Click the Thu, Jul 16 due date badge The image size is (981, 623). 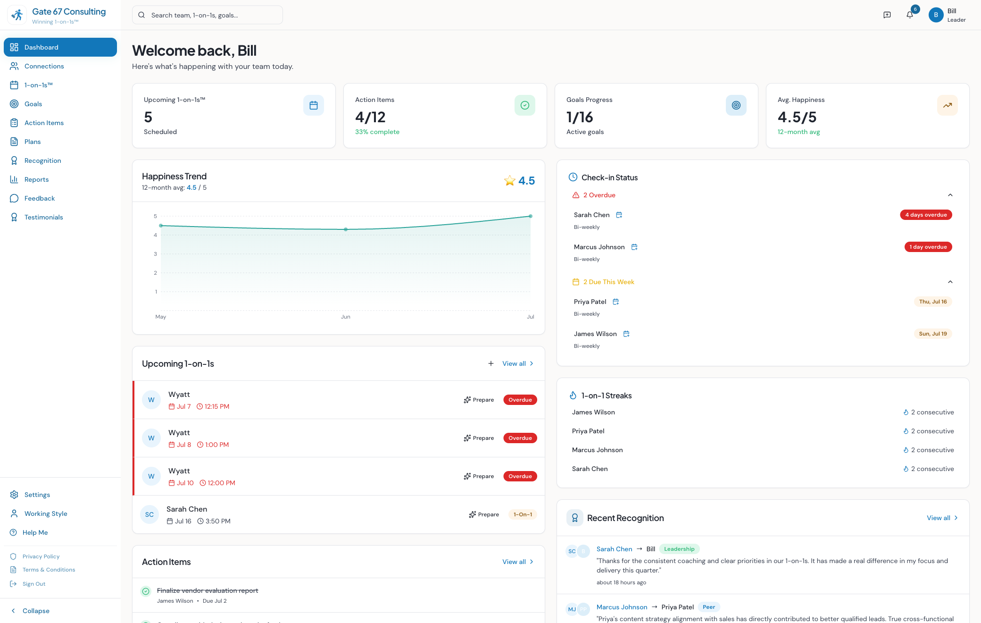(x=933, y=302)
